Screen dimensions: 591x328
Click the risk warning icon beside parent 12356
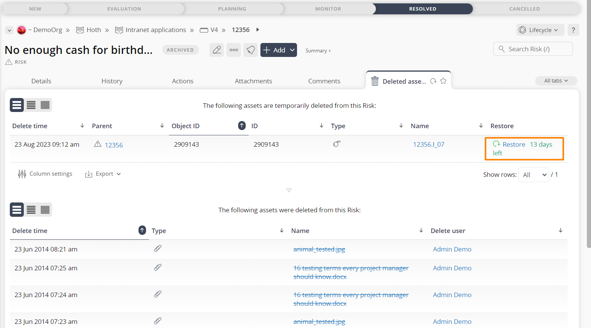[98, 144]
